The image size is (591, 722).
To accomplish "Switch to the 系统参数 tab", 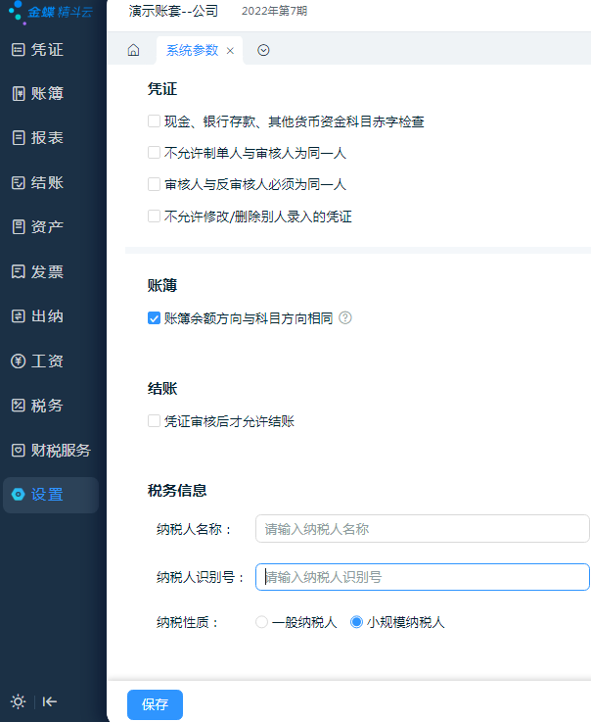I will [x=192, y=50].
